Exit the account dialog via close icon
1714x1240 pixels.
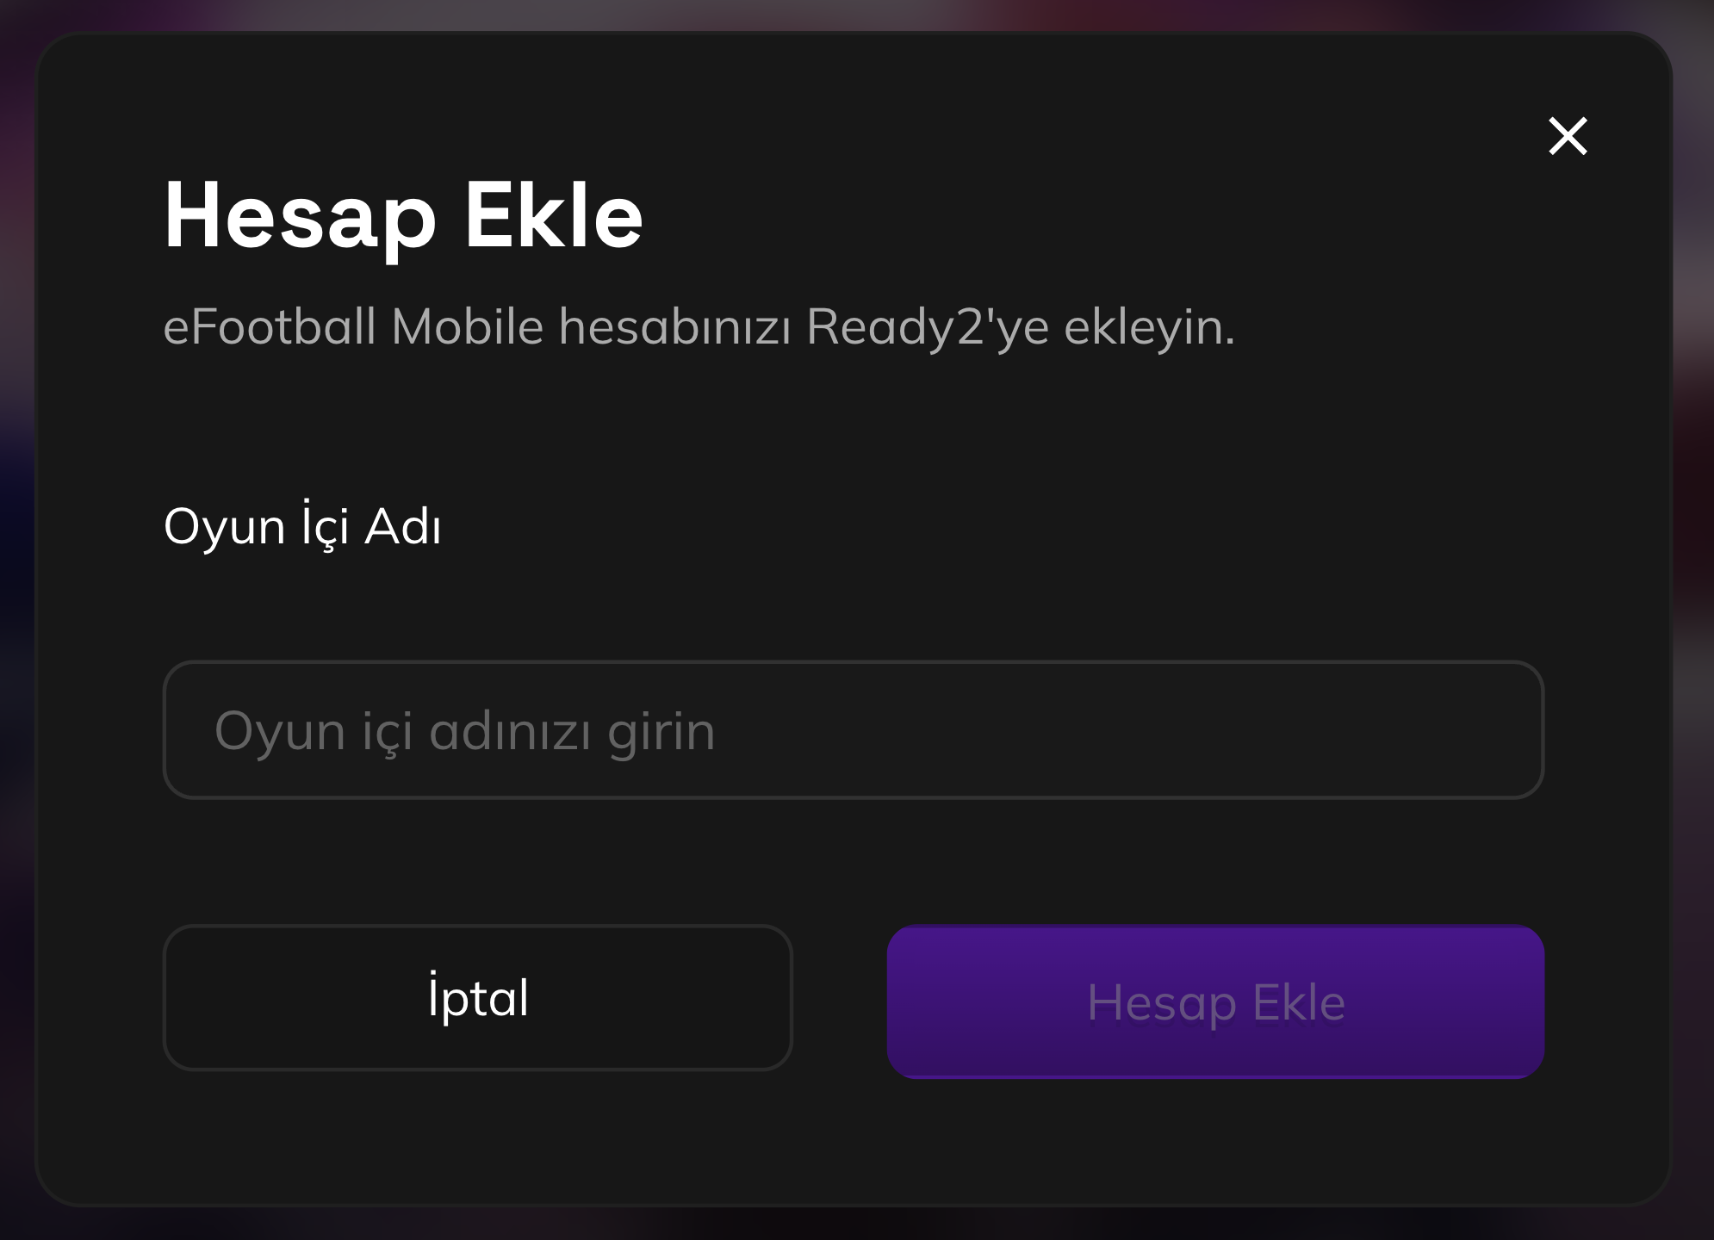coord(1568,136)
